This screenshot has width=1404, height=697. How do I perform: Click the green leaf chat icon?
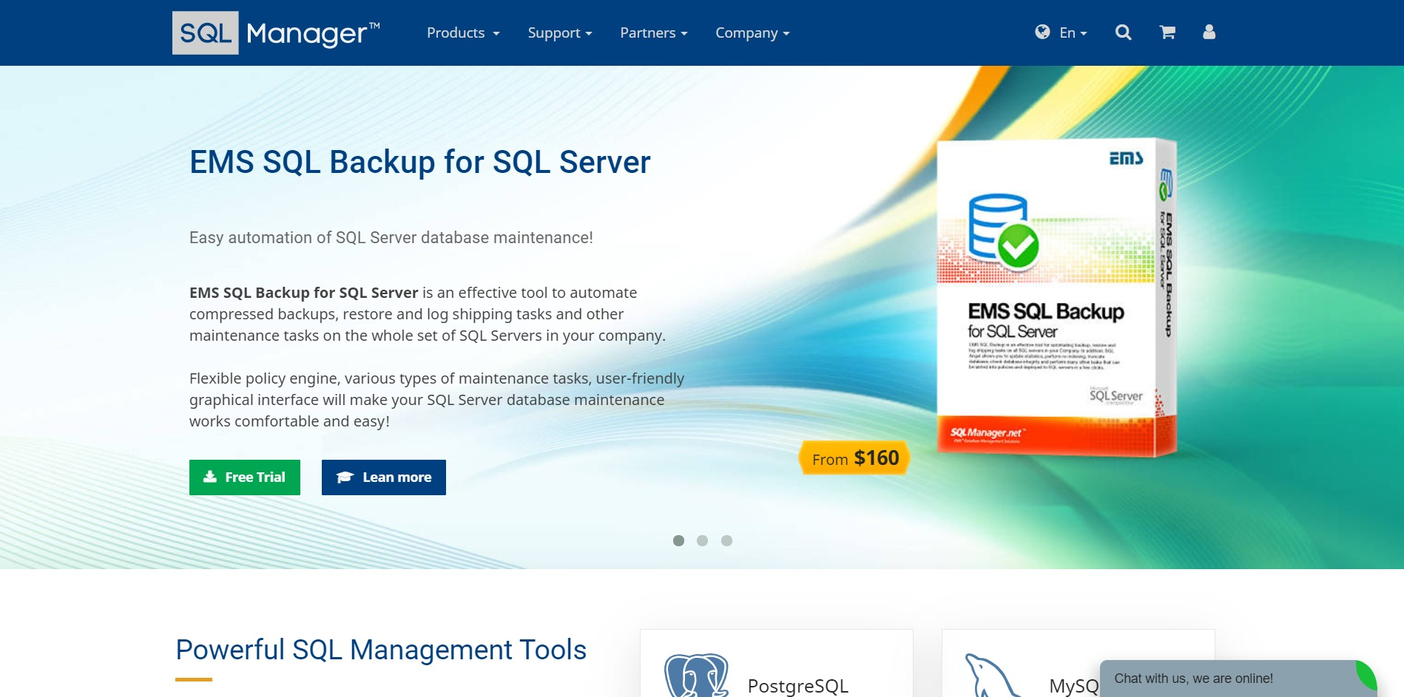point(1366,675)
